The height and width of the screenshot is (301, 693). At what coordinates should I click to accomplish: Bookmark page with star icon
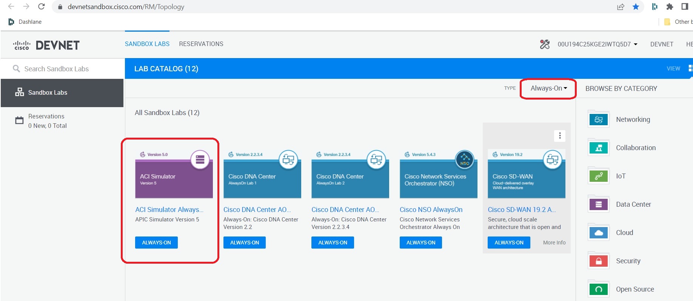point(636,7)
